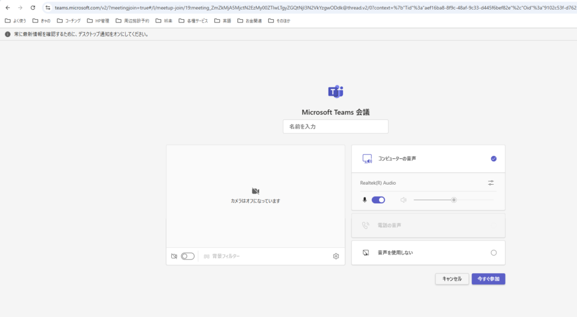The width and height of the screenshot is (577, 317).
Task: Open the 英語 bookmark folder
Action: 223,21
